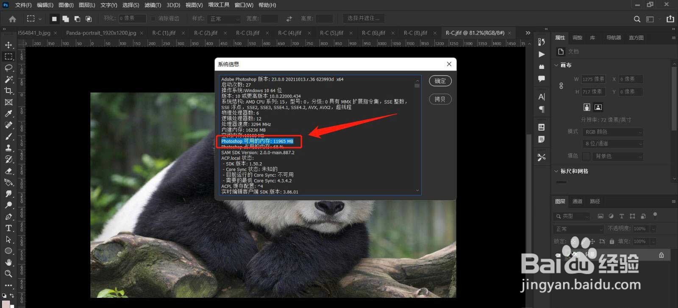Select the Horizontal Type tool
678x308 pixels.
pos(8,228)
